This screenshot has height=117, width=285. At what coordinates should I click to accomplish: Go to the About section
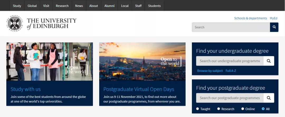tap(94, 6)
